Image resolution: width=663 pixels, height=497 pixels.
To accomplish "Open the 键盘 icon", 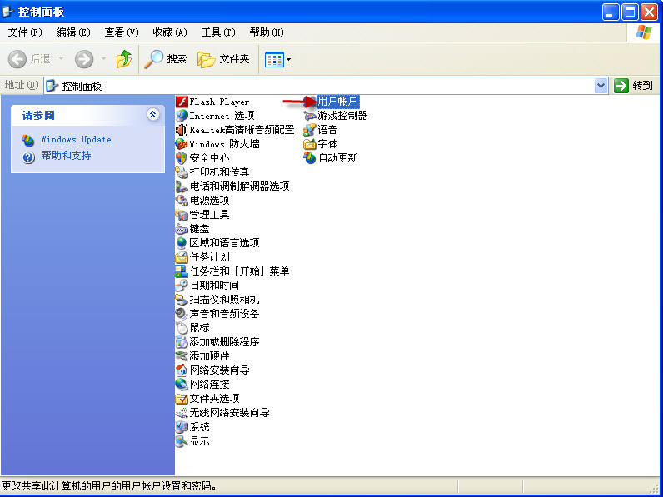I will point(182,229).
